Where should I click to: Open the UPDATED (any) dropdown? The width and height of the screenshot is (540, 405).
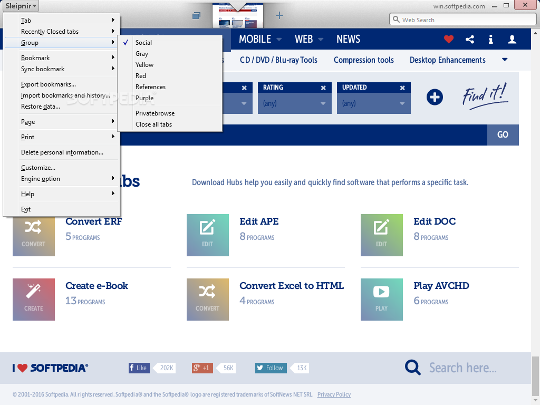[374, 103]
